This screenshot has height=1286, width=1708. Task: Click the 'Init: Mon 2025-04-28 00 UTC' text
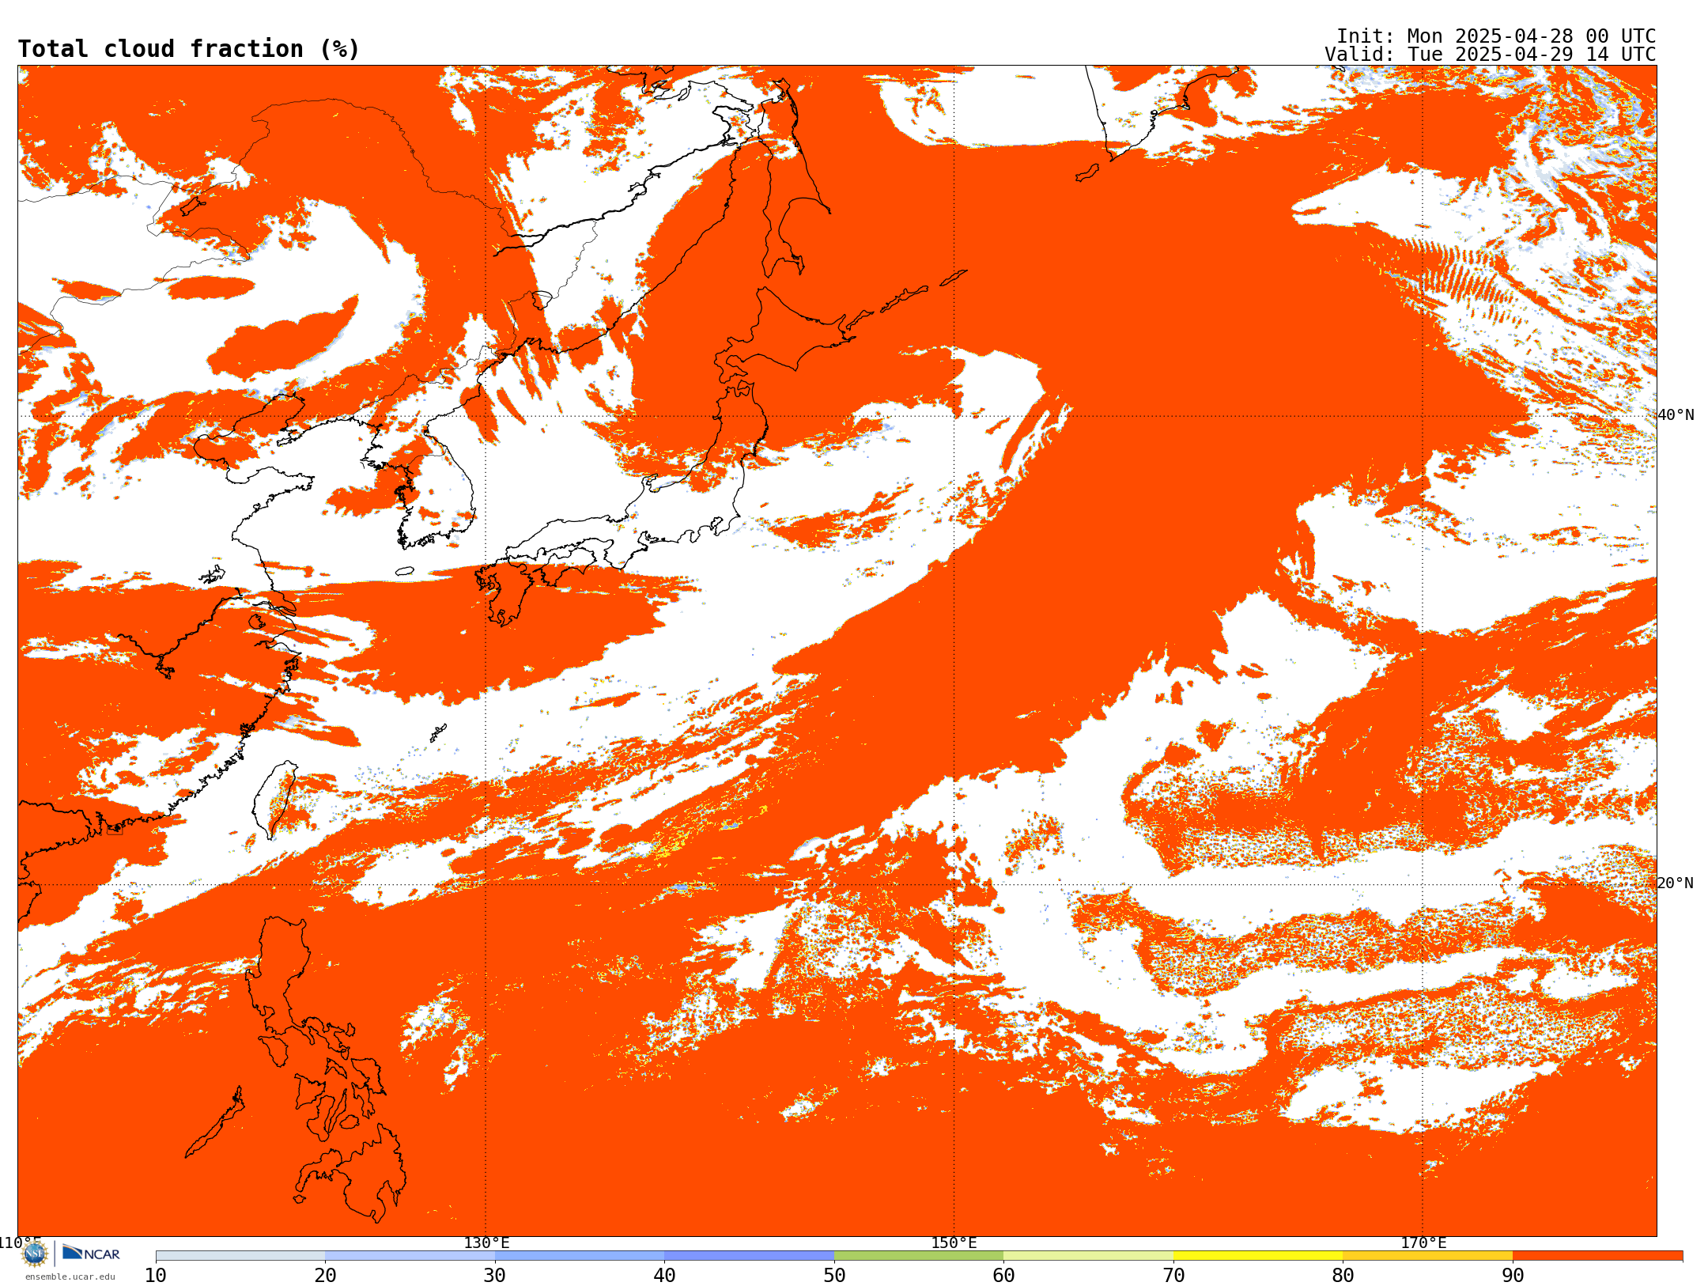(1496, 36)
